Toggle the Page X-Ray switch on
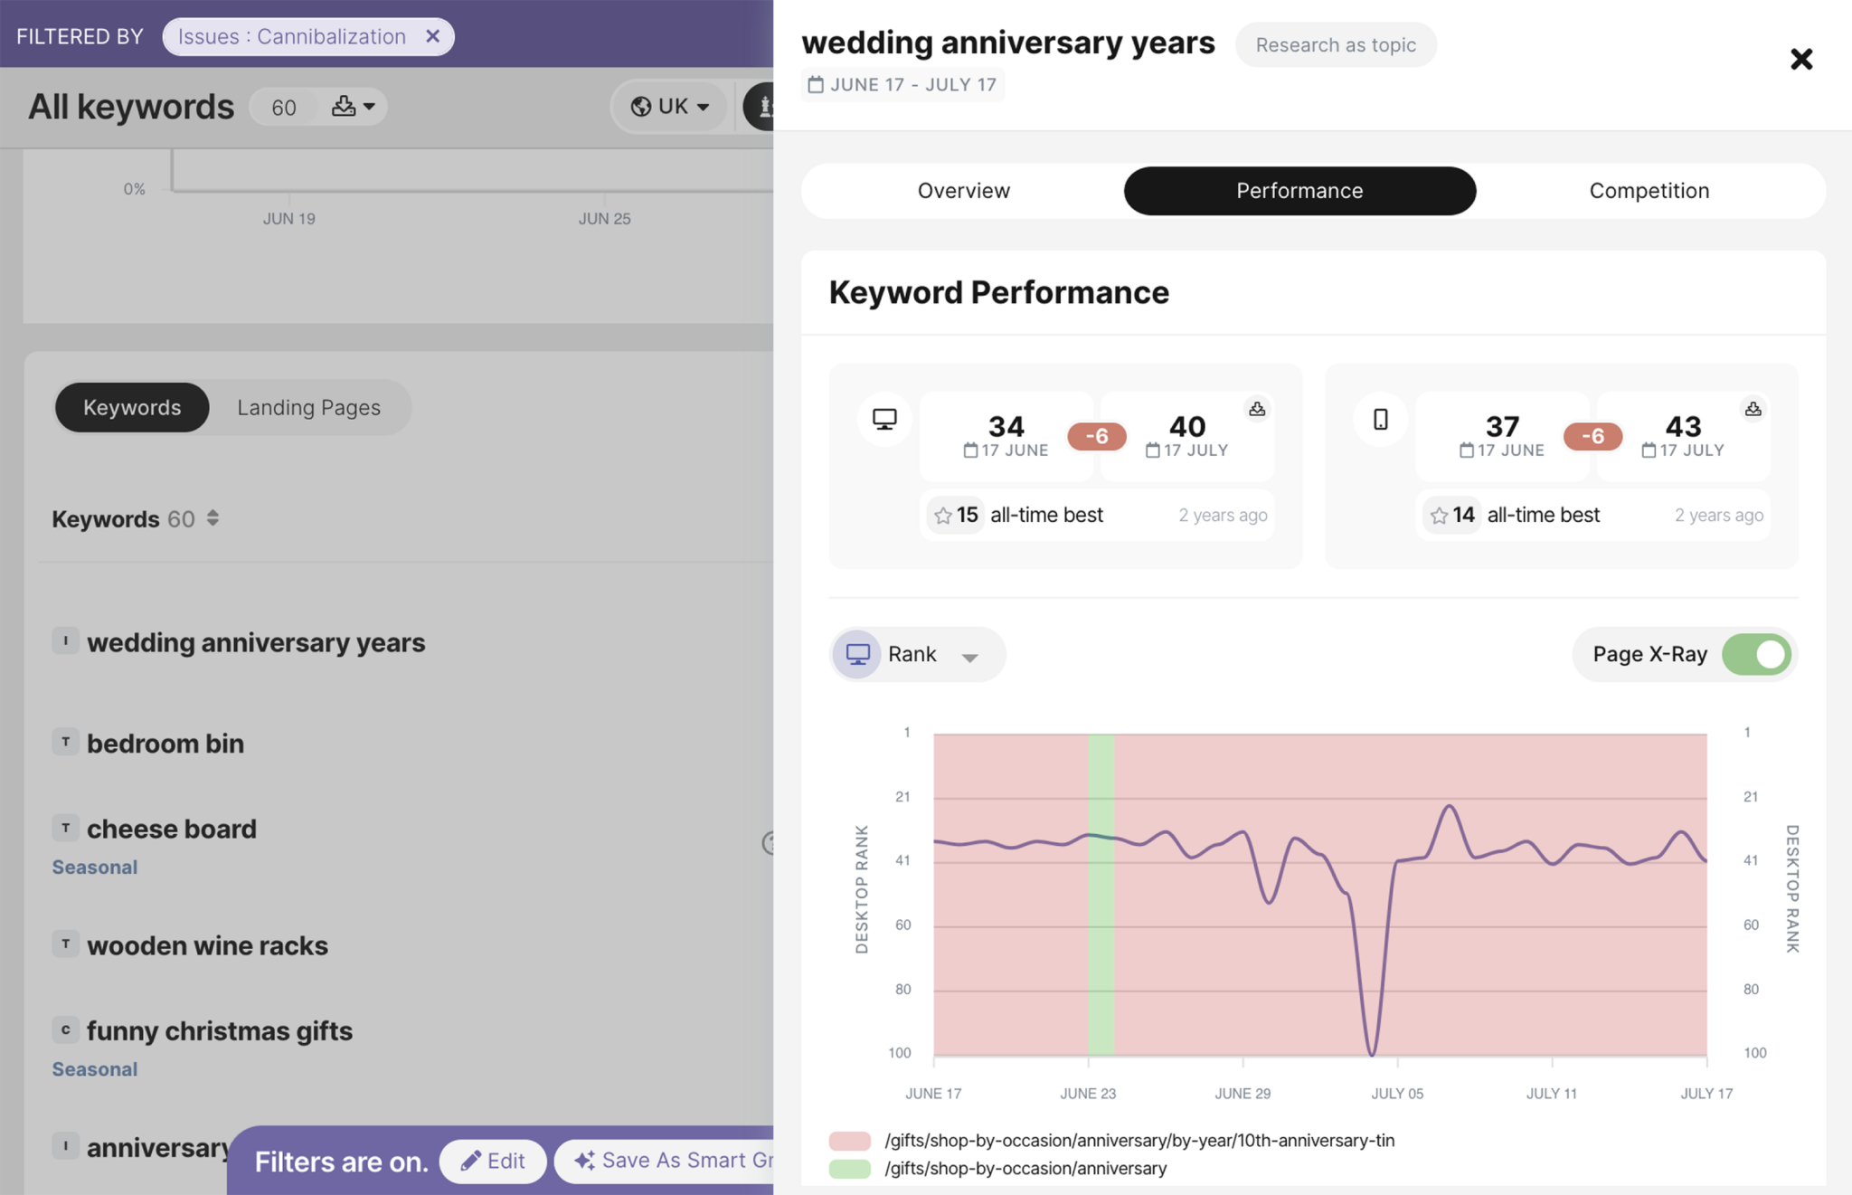 (x=1758, y=653)
